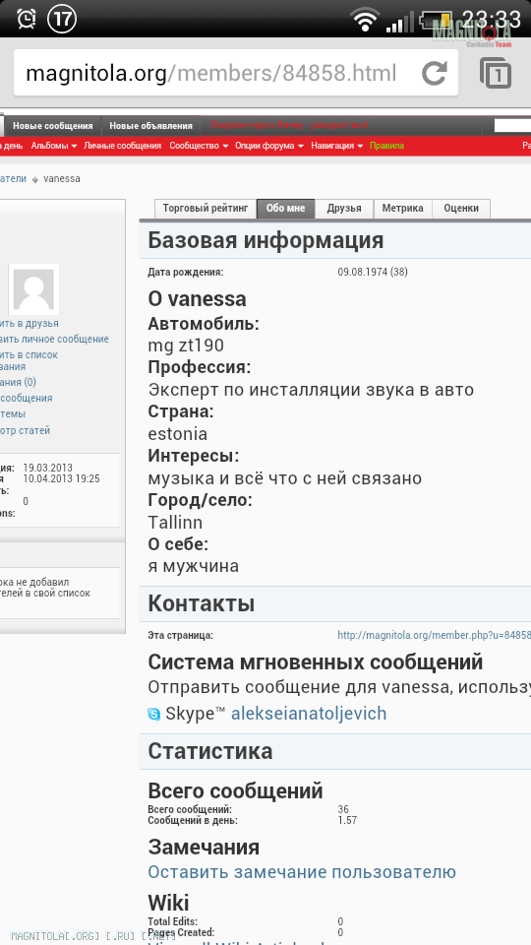Switch to the Друзья tab
The height and width of the screenshot is (945, 531).
pyautogui.click(x=344, y=209)
